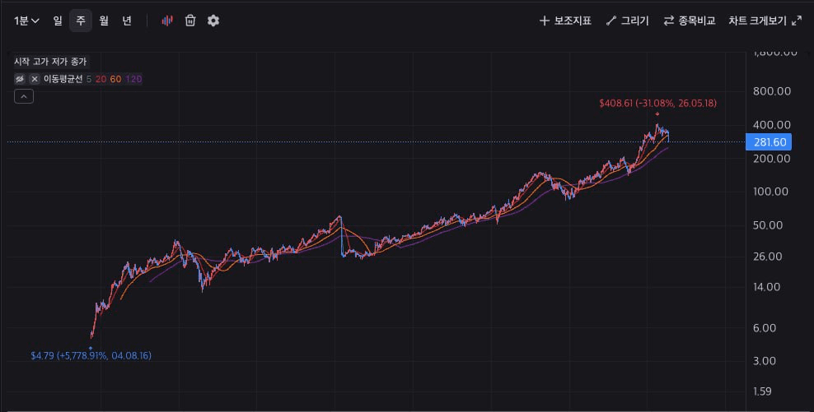Image resolution: width=814 pixels, height=412 pixels.
Task: Select the 120-period moving average value
Action: tap(134, 79)
